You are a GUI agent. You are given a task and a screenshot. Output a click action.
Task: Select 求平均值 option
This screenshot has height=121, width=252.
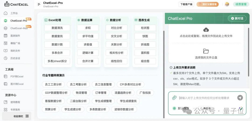click(x=88, y=36)
